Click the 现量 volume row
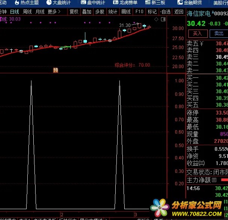228x220 pixels. click(x=207, y=134)
